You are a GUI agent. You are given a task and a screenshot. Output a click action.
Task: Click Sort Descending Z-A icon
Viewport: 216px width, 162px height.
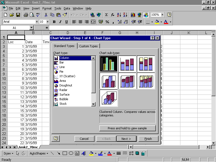click(125, 15)
